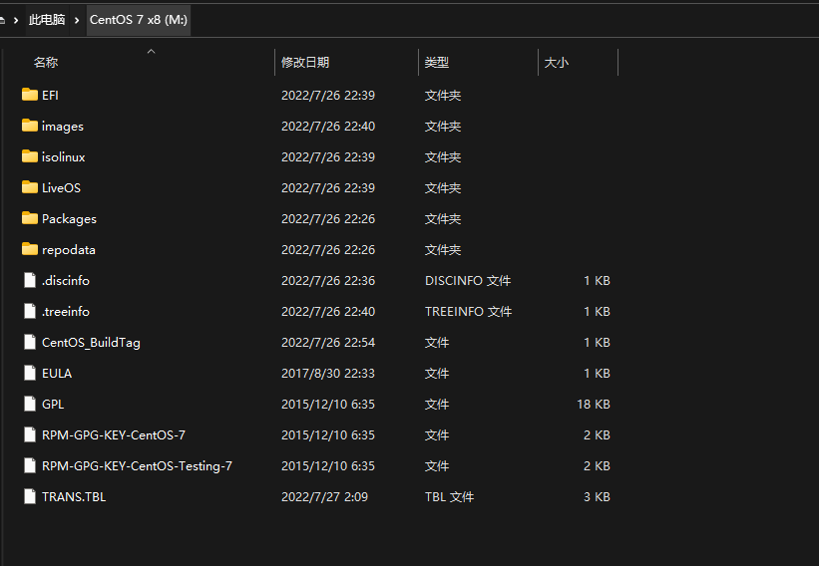The image size is (819, 566).
Task: Click the TREEINFO 文件 type cell
Action: tap(468, 312)
